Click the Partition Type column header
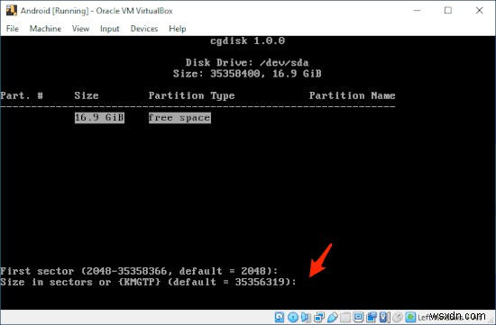 191,95
